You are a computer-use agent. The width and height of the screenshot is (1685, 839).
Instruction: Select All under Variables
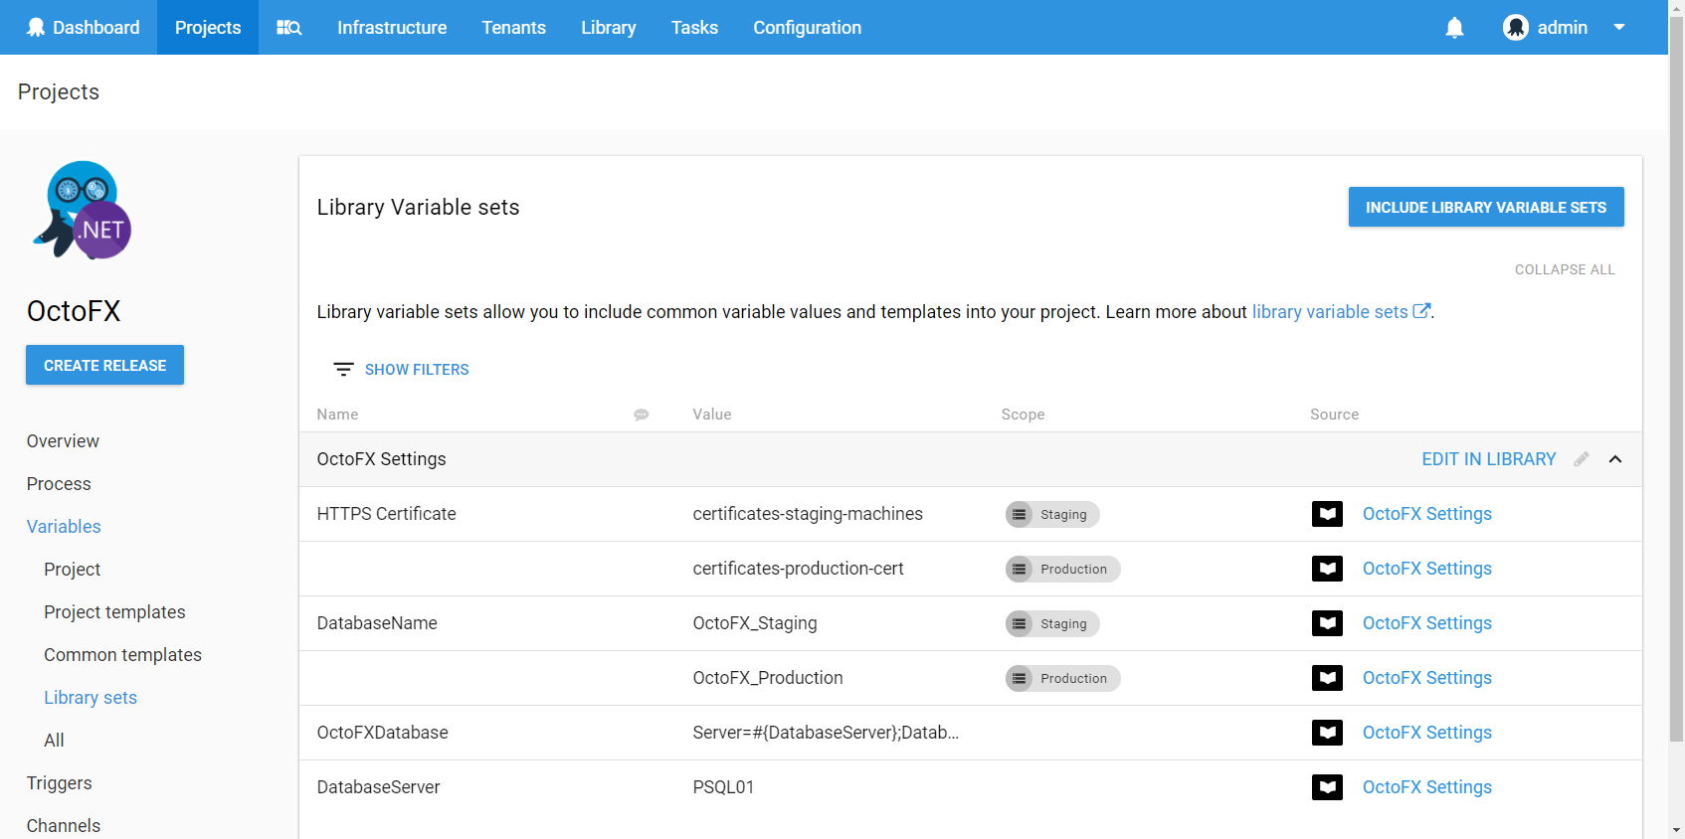[54, 741]
